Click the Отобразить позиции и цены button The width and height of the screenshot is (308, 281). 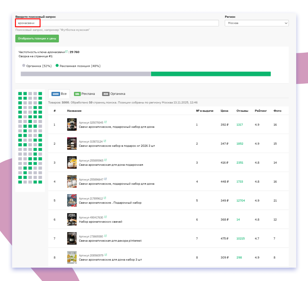37,38
